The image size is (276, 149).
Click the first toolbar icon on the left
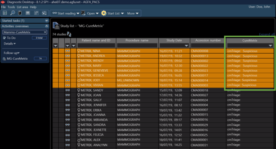pos(5,13)
